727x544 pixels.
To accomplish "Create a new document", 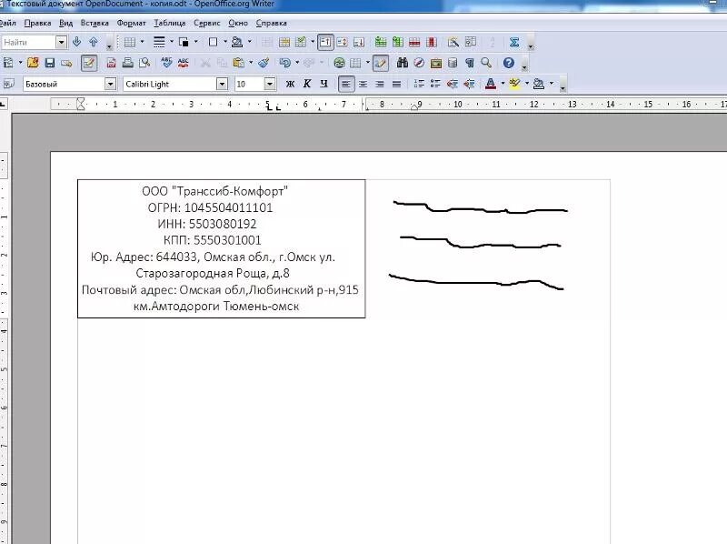I will pos(8,63).
